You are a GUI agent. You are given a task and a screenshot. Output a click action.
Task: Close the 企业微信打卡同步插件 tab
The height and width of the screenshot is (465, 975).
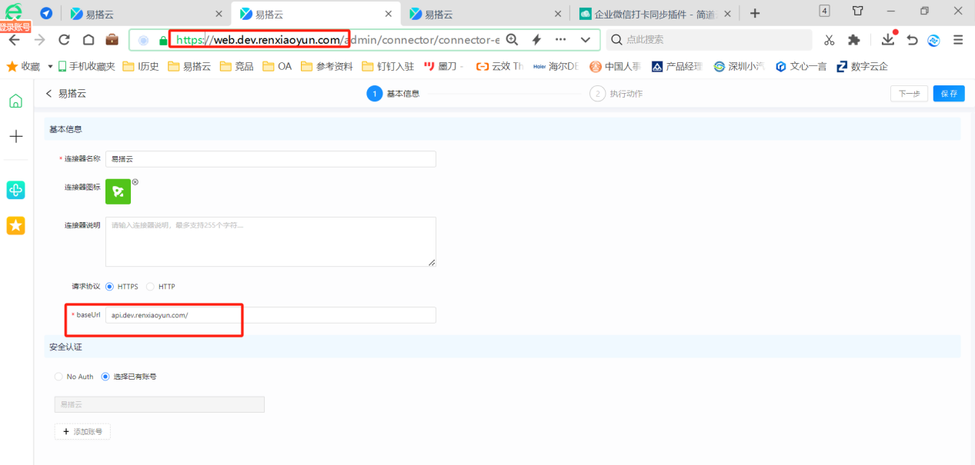(x=727, y=14)
